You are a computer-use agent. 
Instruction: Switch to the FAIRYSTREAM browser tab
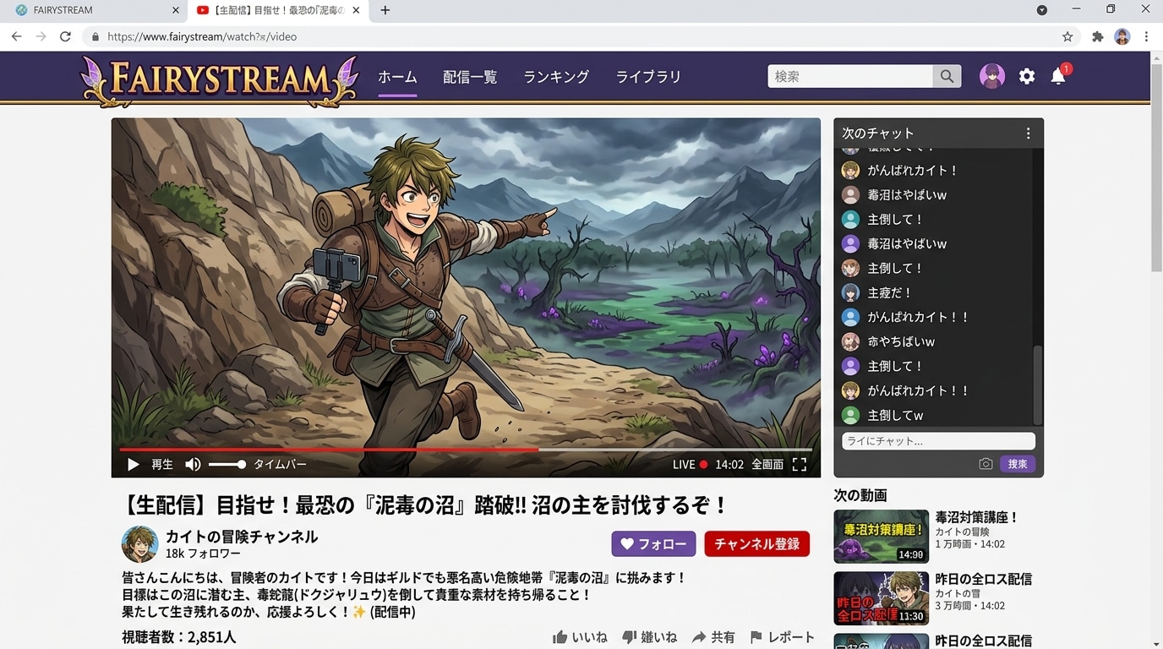(x=91, y=10)
